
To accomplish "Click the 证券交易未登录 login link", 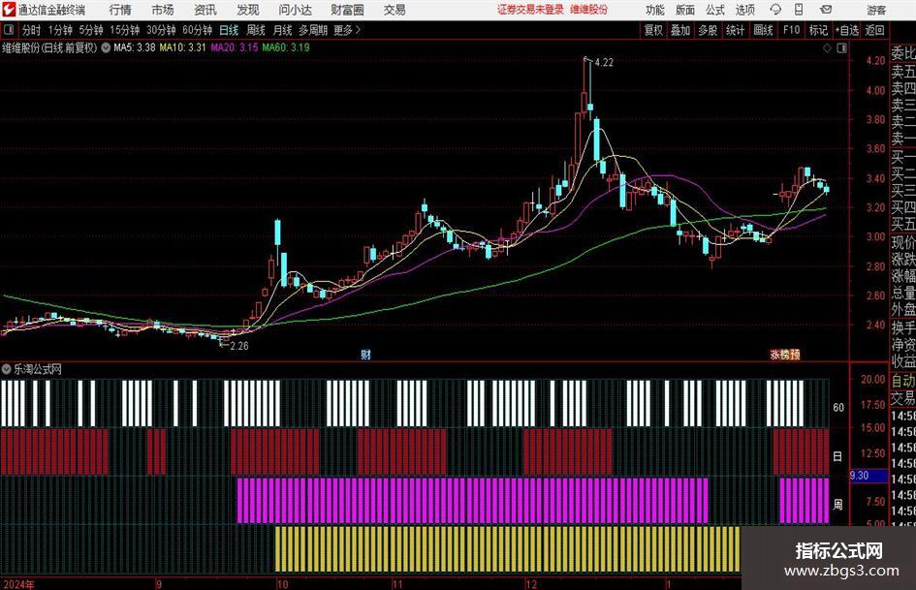I will click(530, 10).
